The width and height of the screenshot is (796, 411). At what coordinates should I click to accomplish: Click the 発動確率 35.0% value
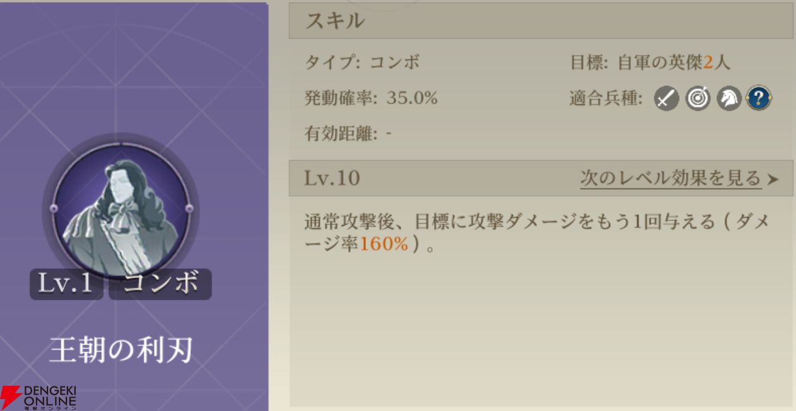(412, 98)
